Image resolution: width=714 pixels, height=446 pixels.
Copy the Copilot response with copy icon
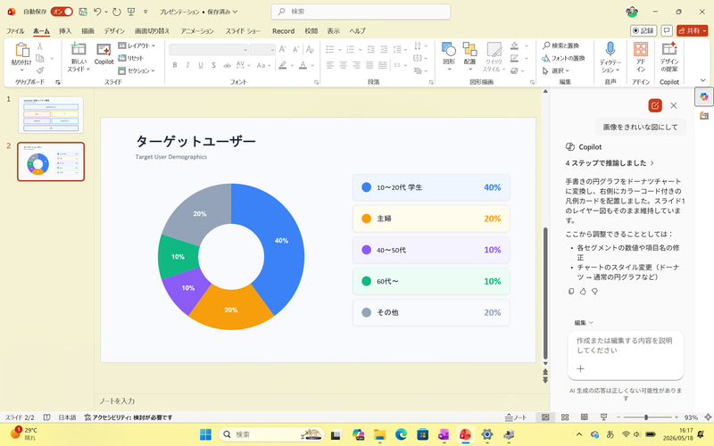[571, 292]
